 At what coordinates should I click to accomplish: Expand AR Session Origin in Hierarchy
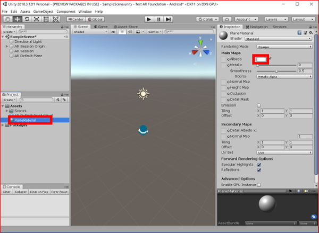(x=7, y=47)
